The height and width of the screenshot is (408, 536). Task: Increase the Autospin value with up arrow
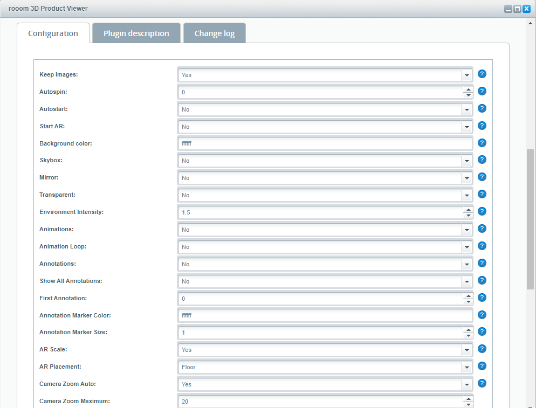pyautogui.click(x=469, y=89)
